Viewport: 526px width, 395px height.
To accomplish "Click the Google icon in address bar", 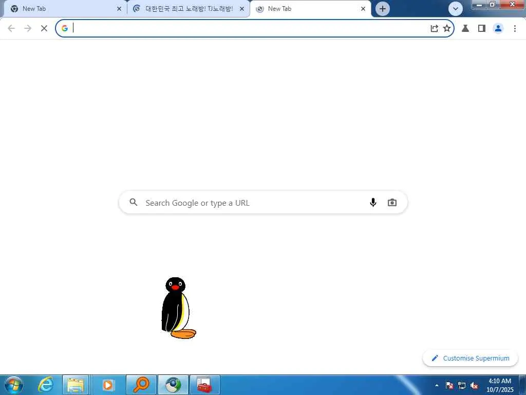I will (65, 29).
